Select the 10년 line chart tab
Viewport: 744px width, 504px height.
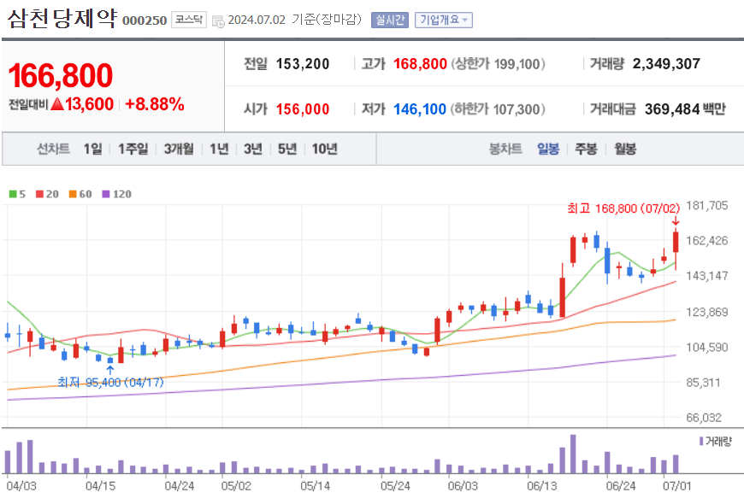325,149
